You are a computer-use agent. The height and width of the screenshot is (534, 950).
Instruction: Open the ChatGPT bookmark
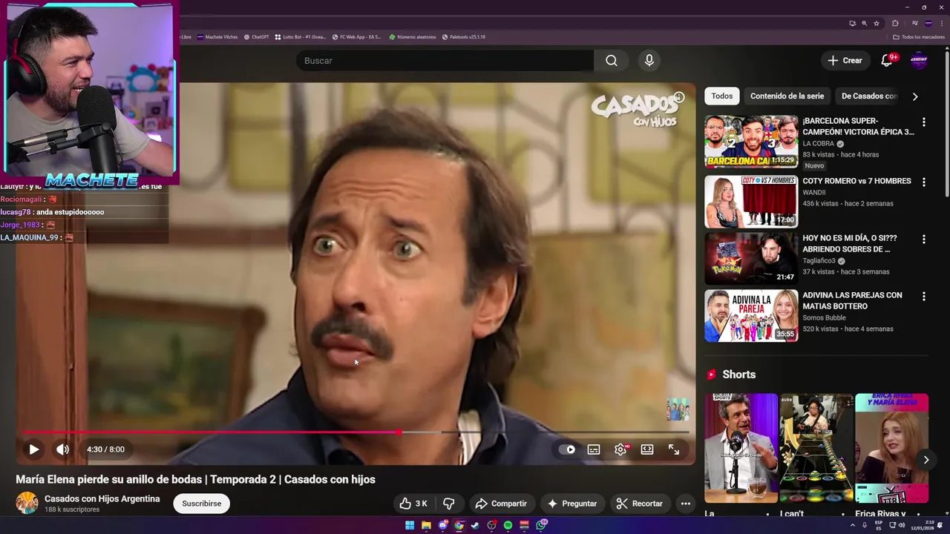point(256,37)
